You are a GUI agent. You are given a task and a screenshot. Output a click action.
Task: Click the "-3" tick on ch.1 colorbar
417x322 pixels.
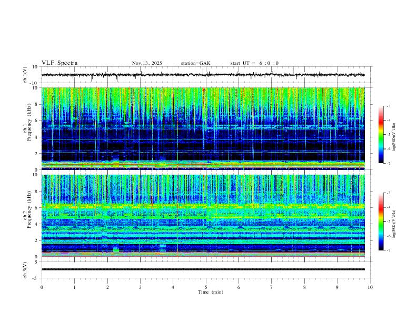[x=389, y=106]
